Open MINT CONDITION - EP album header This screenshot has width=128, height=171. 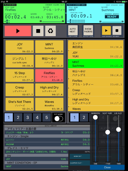(x=36, y=163)
